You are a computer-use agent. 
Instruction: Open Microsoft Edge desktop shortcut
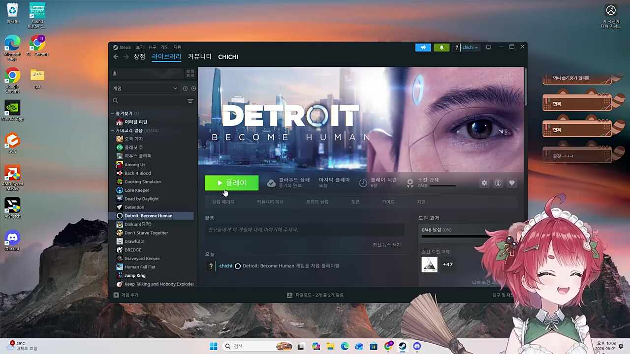tap(12, 47)
